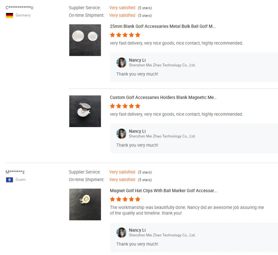Open the Custom Golf Accessories Holders product link
Screen dimensions: 278x255
tap(163, 97)
